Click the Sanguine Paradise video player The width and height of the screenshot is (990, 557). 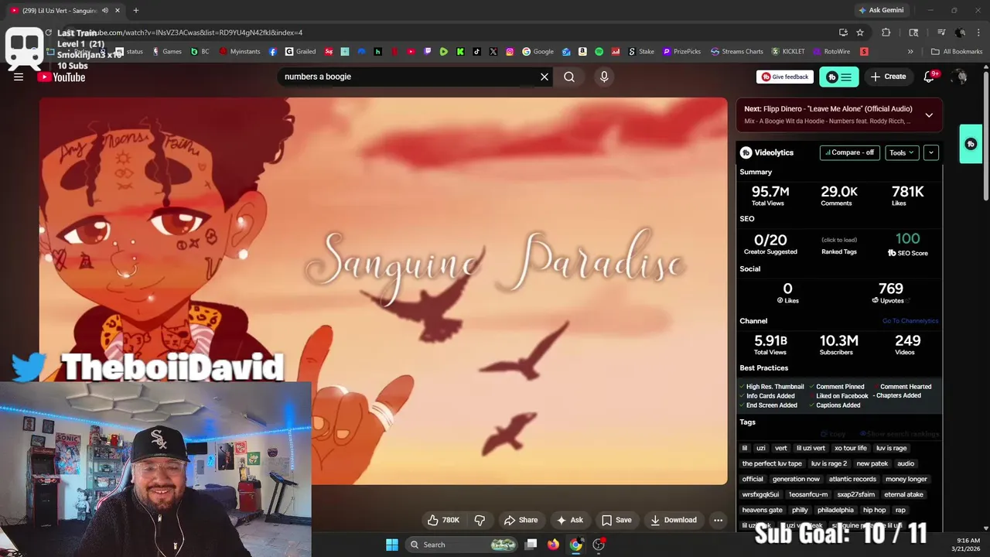(383, 291)
